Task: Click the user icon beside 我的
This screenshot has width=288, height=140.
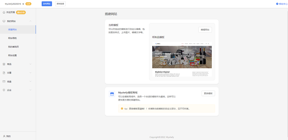Action: tap(4, 136)
